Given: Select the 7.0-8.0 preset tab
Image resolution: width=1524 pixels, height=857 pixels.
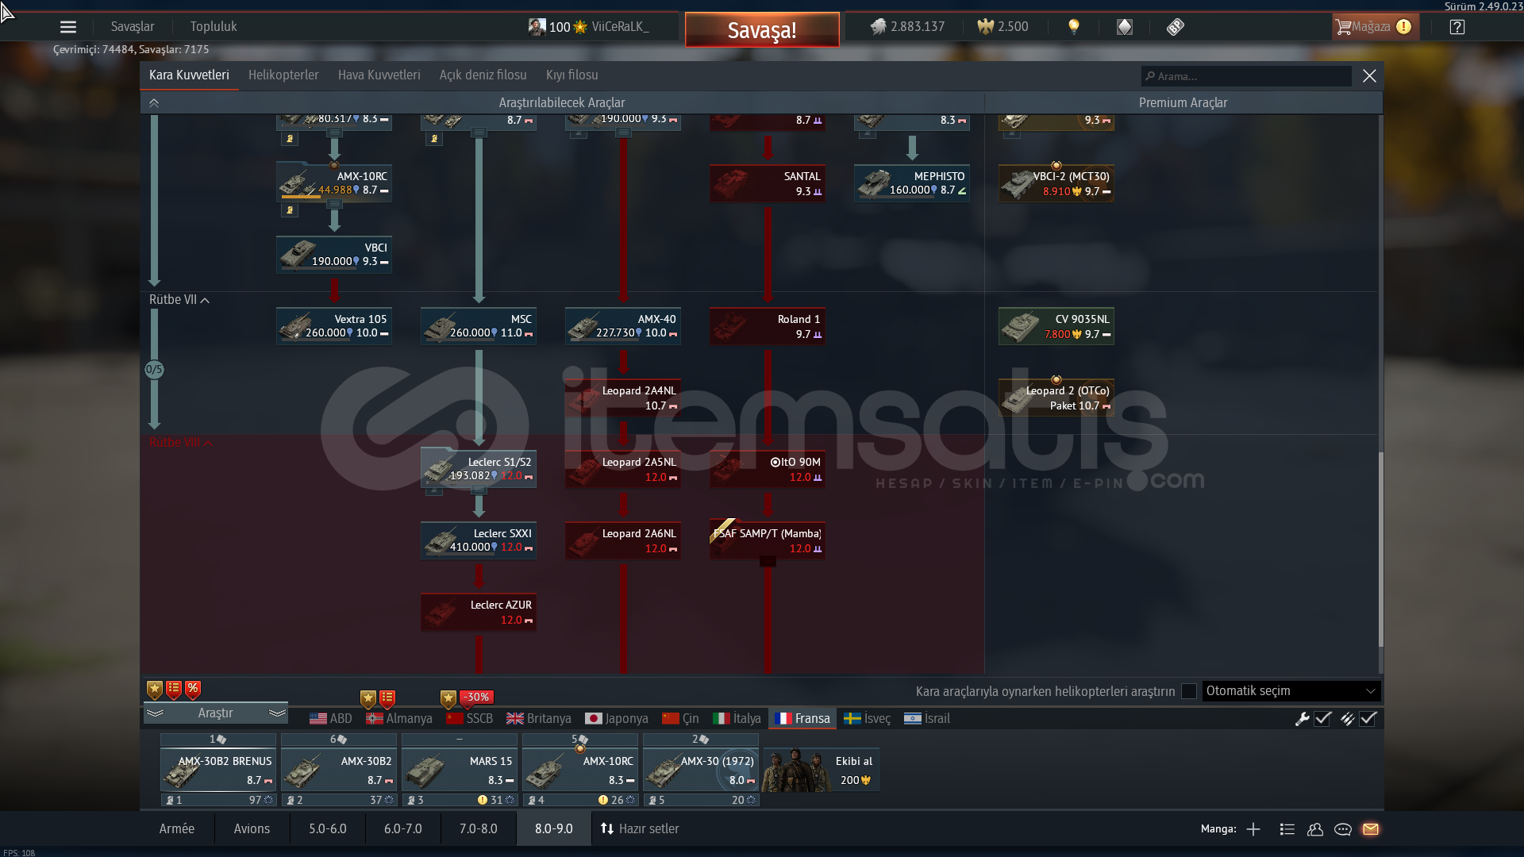Looking at the screenshot, I should [x=479, y=829].
